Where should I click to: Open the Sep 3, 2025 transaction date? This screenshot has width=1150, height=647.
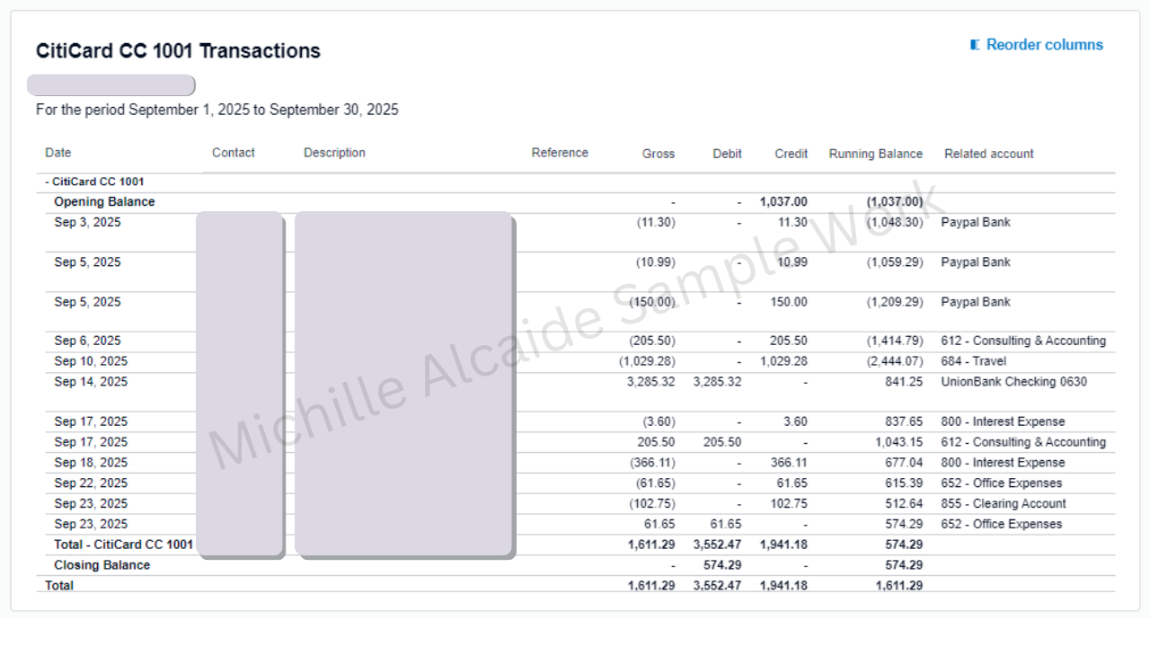(87, 222)
